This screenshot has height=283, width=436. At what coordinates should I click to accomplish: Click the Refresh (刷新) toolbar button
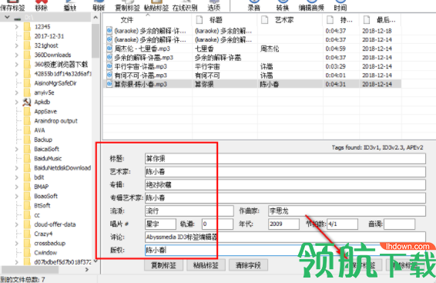pos(99,5)
